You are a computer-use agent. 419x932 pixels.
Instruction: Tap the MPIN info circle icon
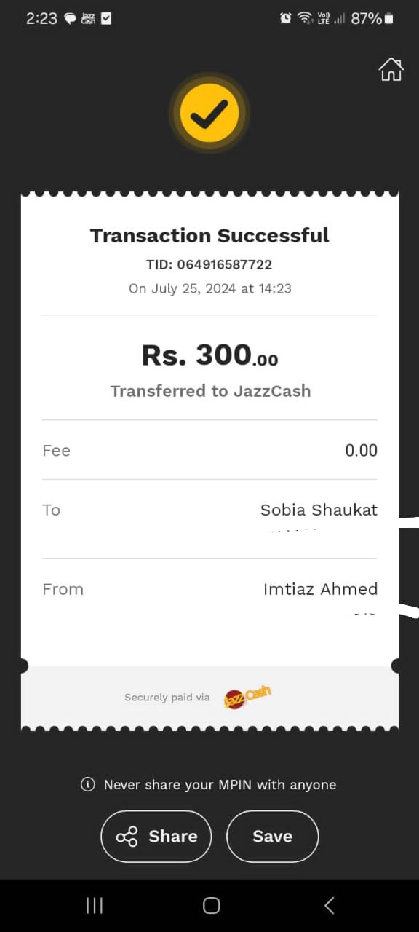[x=88, y=784]
